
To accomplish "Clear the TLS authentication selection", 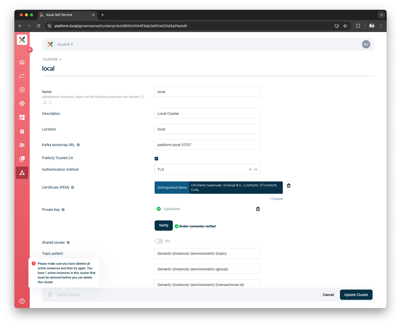I will pos(250,169).
